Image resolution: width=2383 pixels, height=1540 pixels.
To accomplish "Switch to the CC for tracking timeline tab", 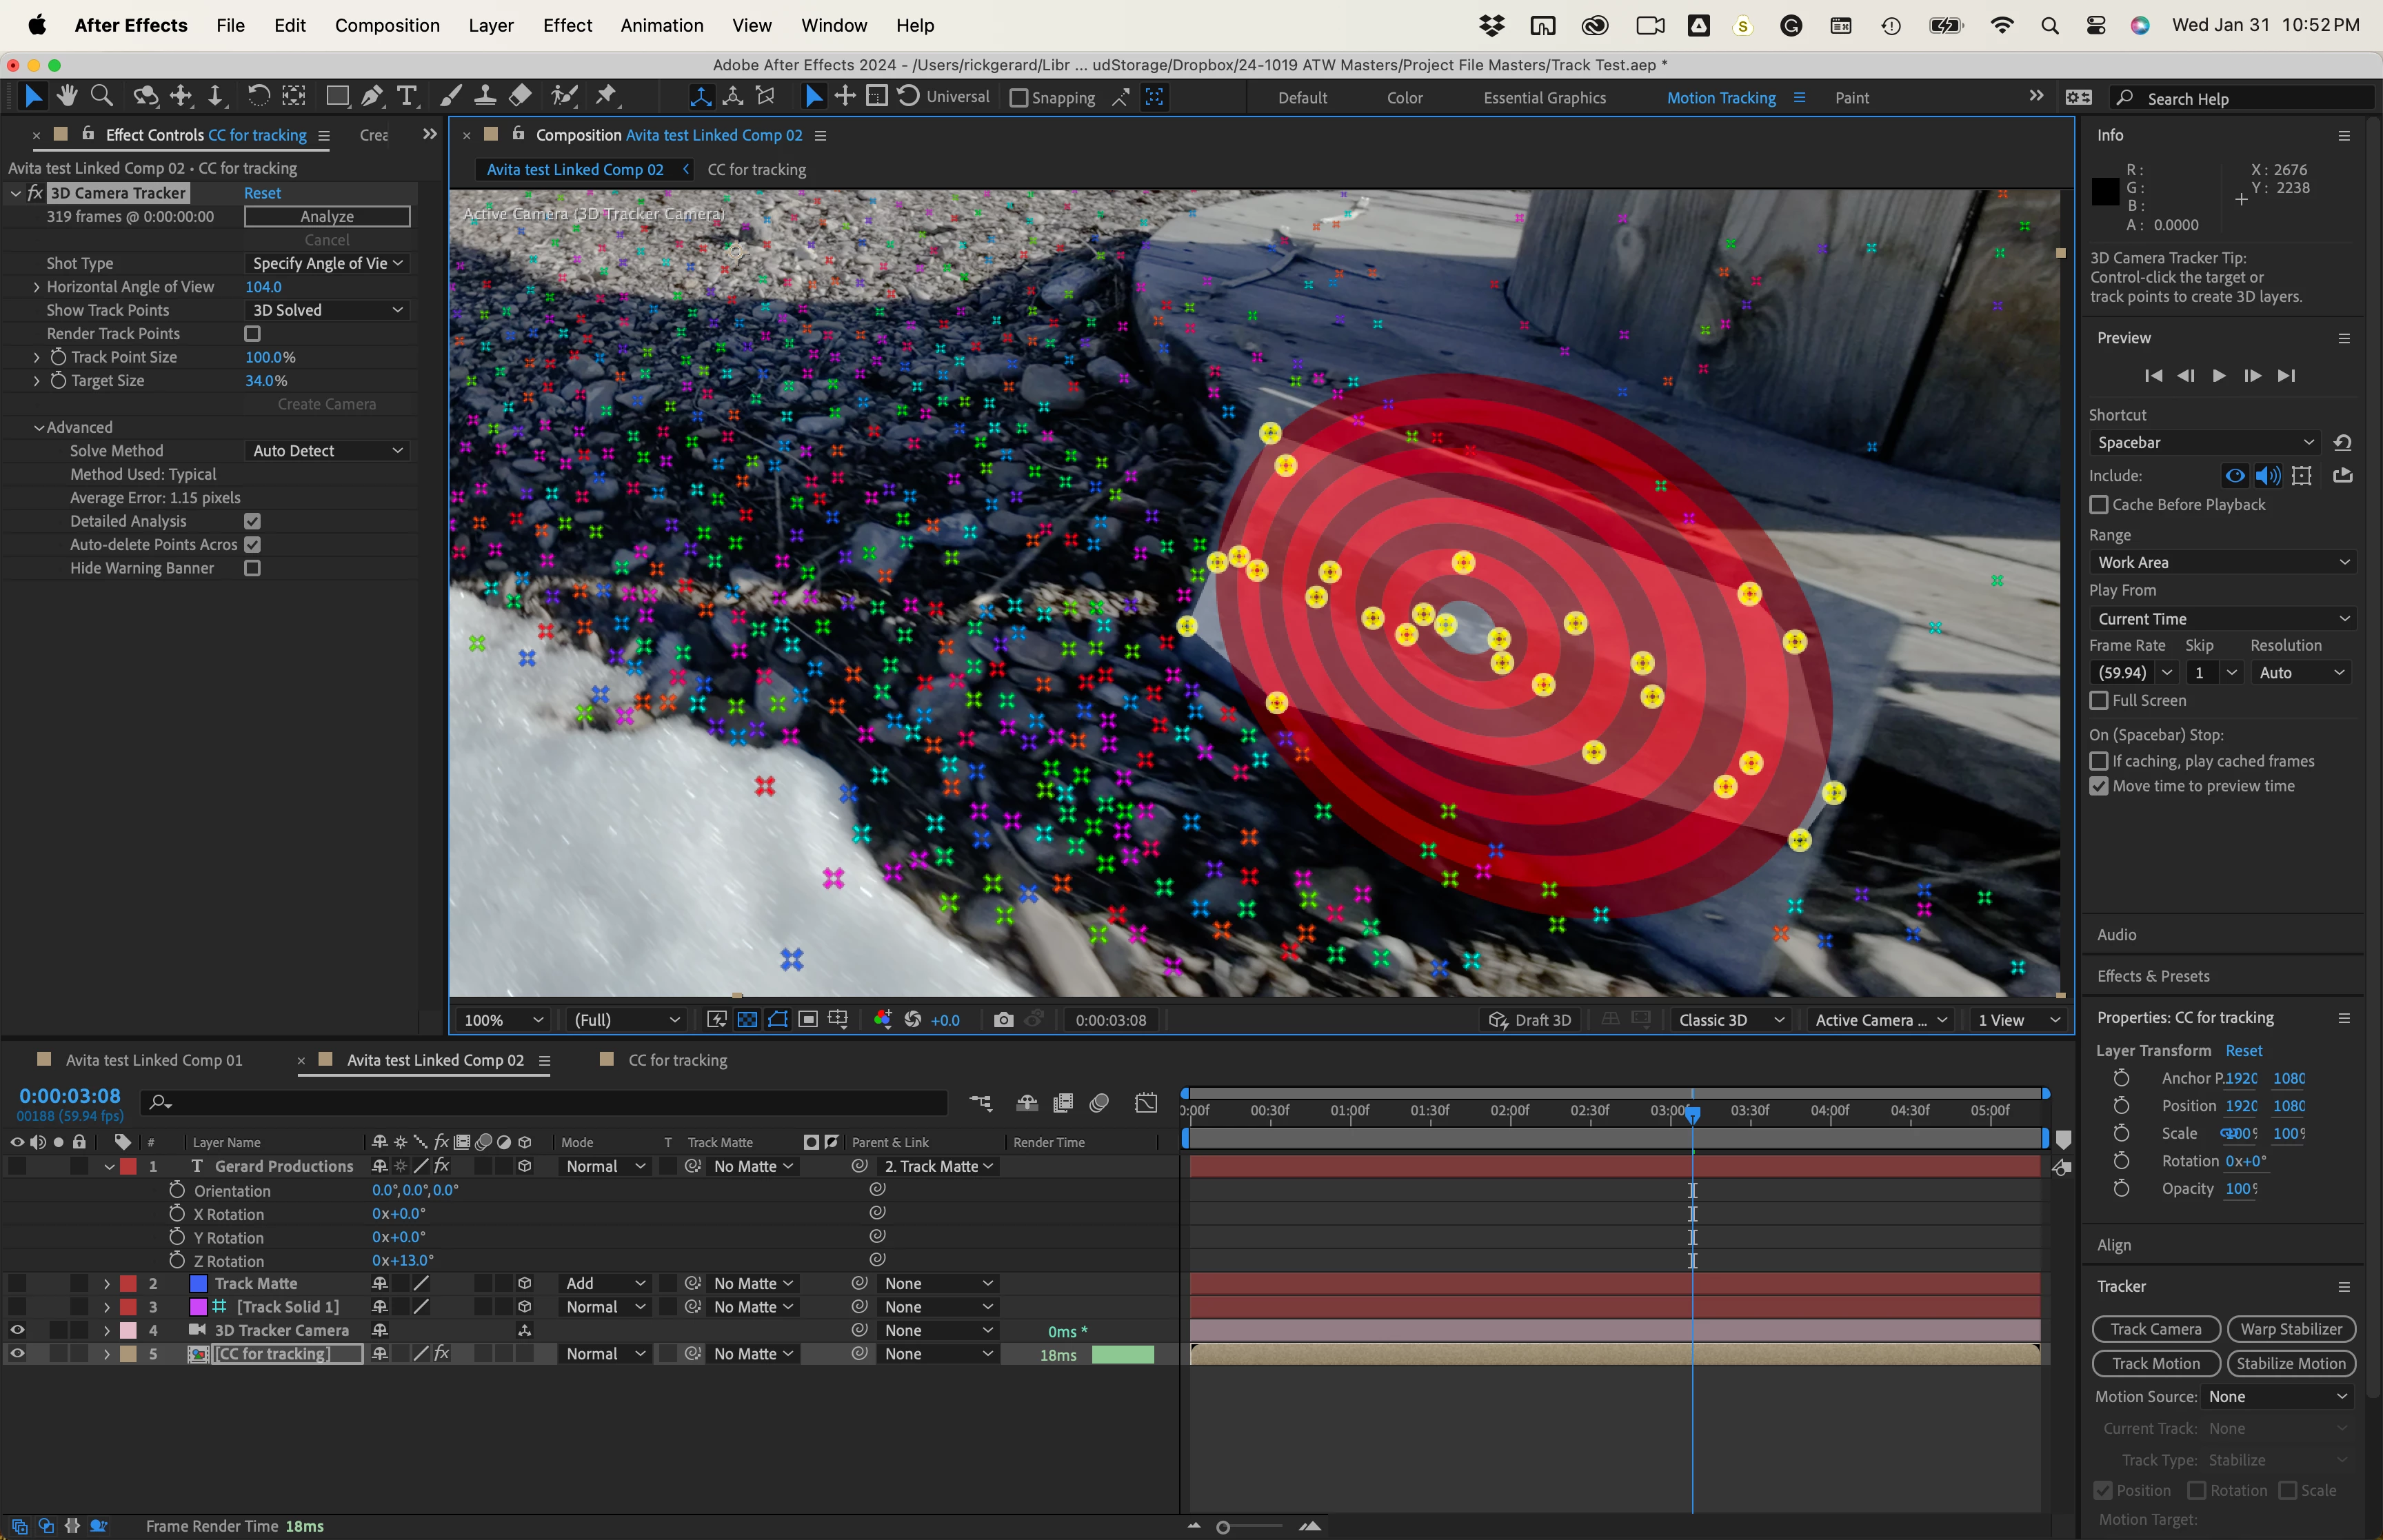I will coord(676,1060).
